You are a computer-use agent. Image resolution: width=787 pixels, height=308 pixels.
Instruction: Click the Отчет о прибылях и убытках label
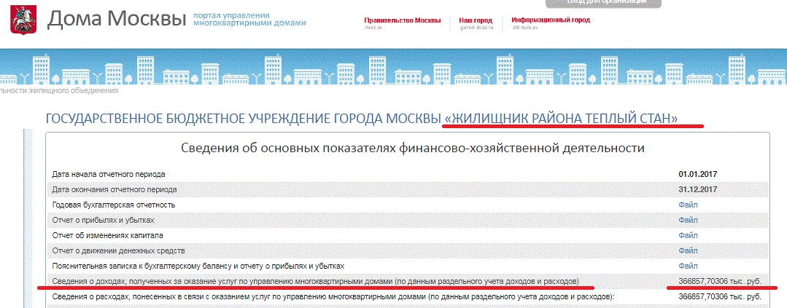coord(103,220)
